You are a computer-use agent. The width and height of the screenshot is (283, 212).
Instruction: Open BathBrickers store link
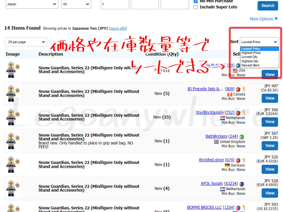[216, 136]
